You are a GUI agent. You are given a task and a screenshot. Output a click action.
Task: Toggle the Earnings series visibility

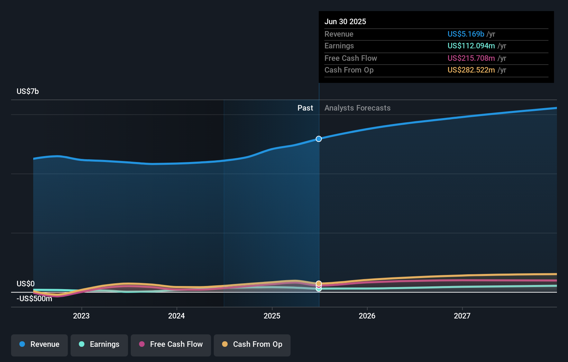coord(99,344)
